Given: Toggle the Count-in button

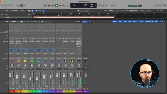Looking at the screenshot, I should 112,5.
